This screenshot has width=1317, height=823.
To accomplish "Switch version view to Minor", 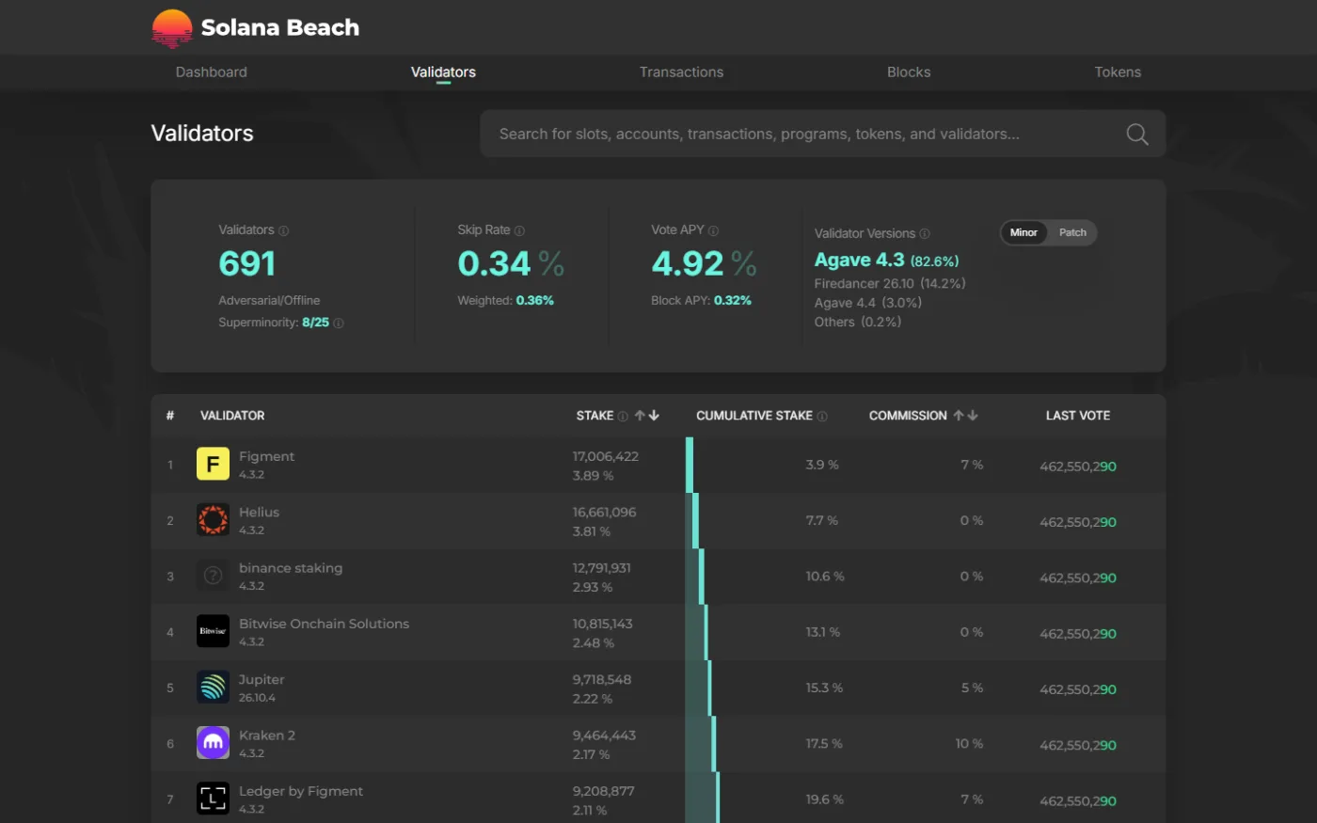I will 1023,232.
